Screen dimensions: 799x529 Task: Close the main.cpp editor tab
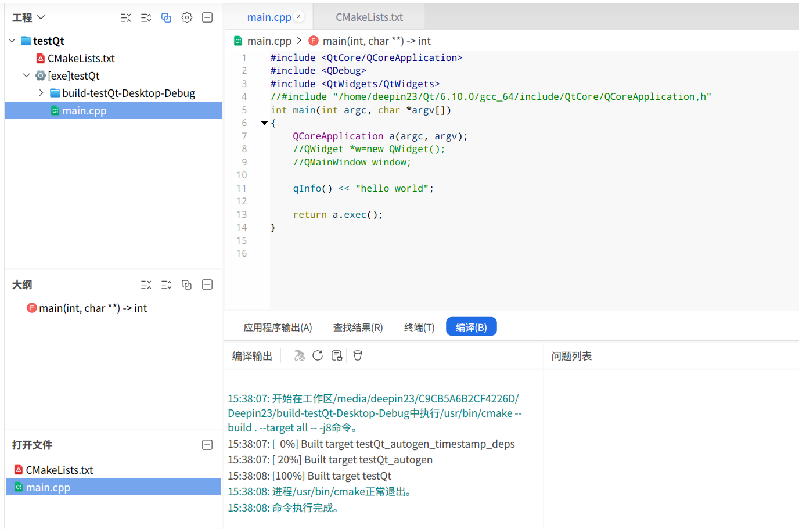click(x=299, y=16)
